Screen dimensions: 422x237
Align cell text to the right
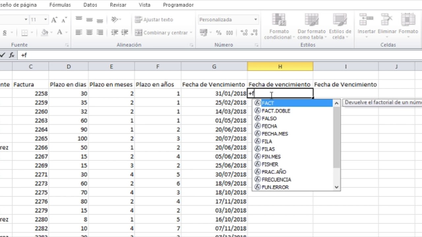point(100,32)
